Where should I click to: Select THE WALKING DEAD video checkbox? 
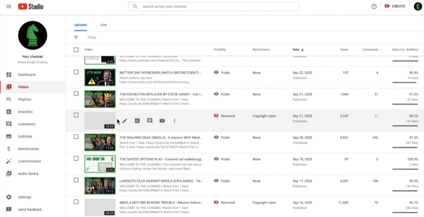pyautogui.click(x=76, y=137)
